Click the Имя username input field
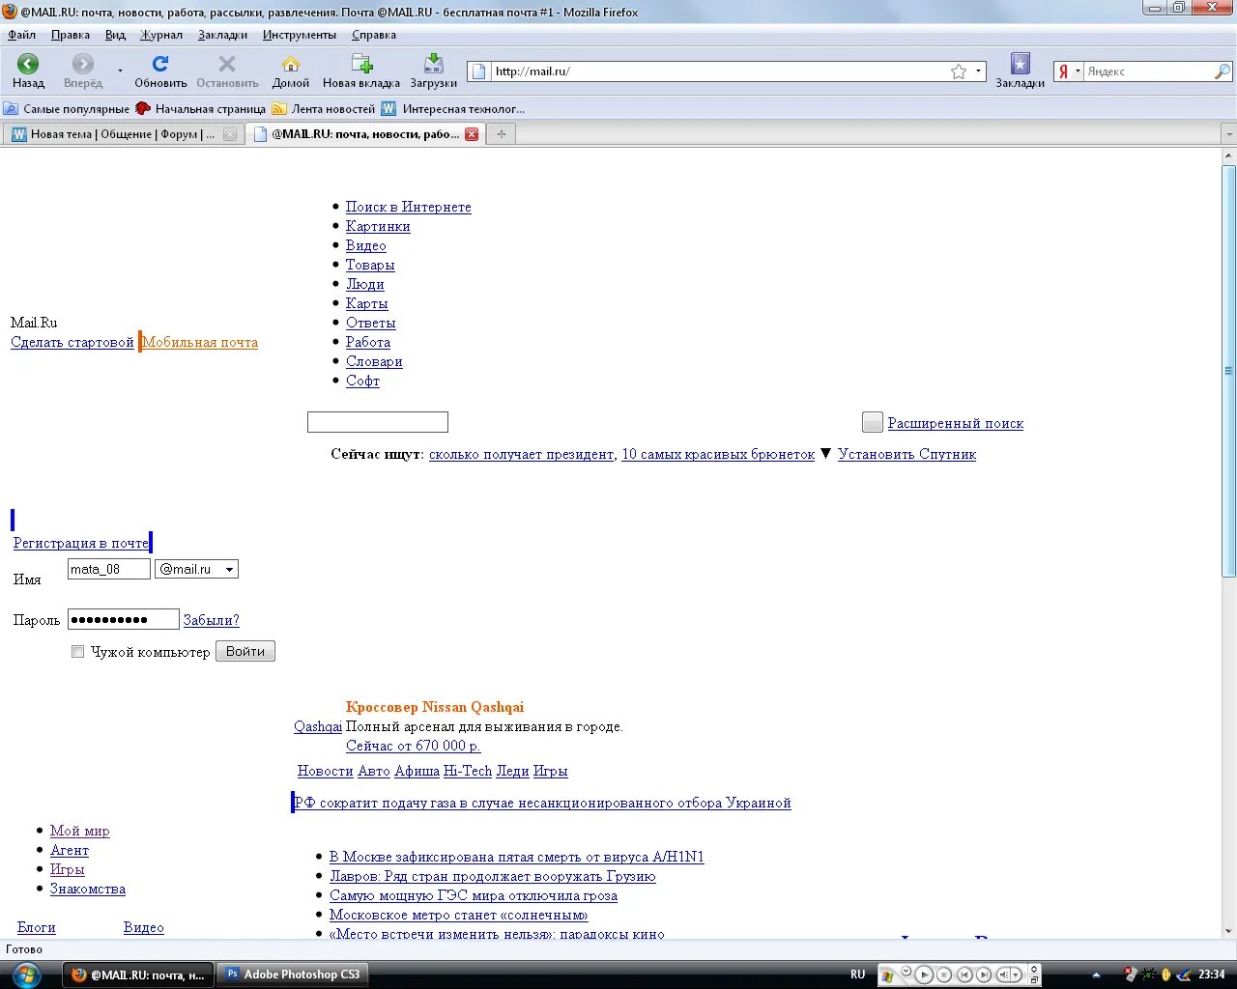Image resolution: width=1237 pixels, height=989 pixels. pos(109,569)
